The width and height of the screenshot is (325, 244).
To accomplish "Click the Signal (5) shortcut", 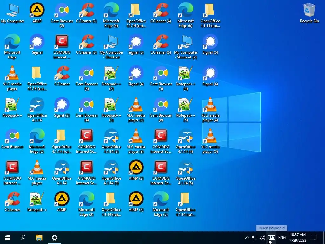I will (x=210, y=44).
